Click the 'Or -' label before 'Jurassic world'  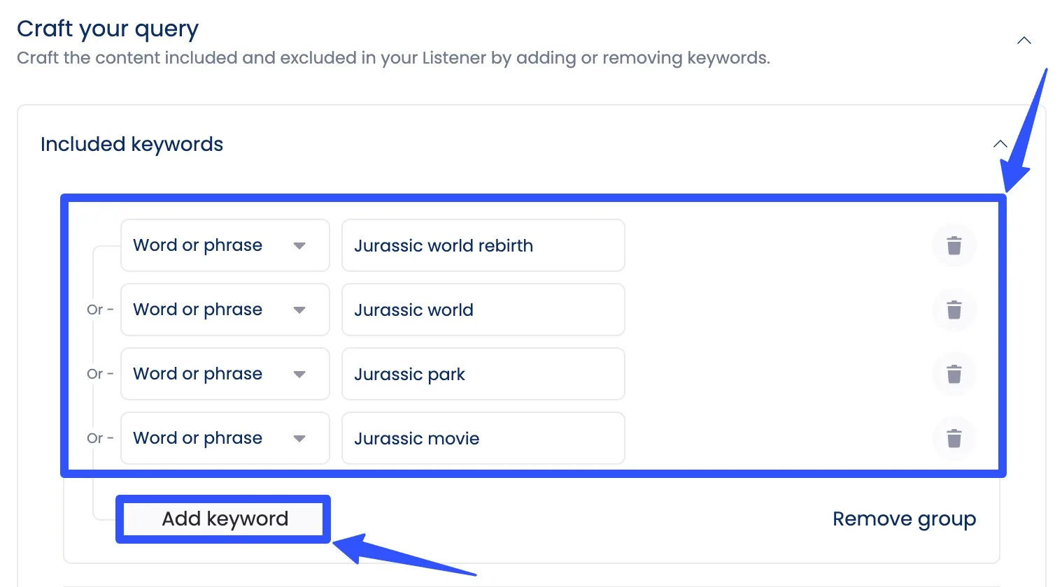[x=99, y=310]
